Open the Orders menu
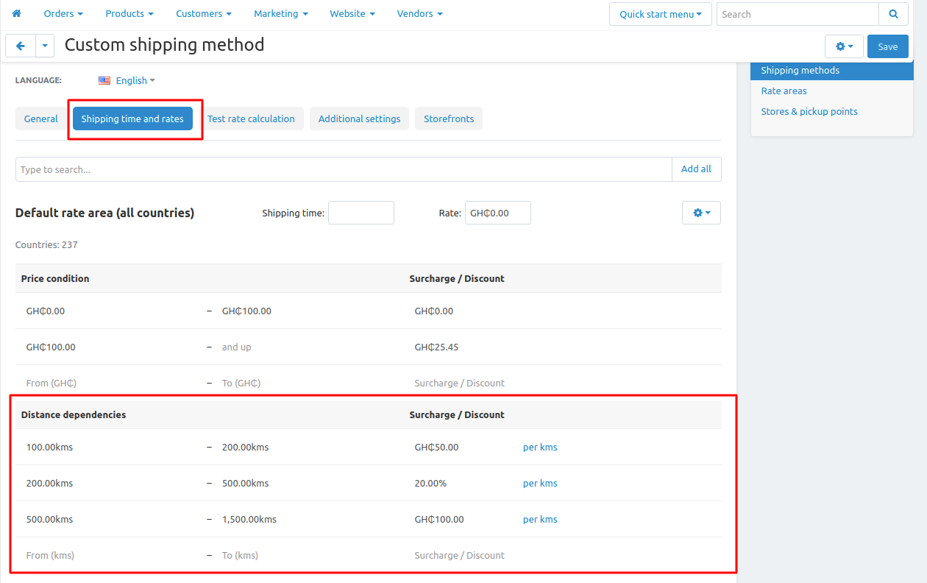 (63, 13)
